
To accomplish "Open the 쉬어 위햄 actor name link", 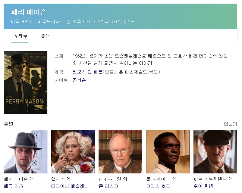I will pyautogui.click(x=203, y=186).
